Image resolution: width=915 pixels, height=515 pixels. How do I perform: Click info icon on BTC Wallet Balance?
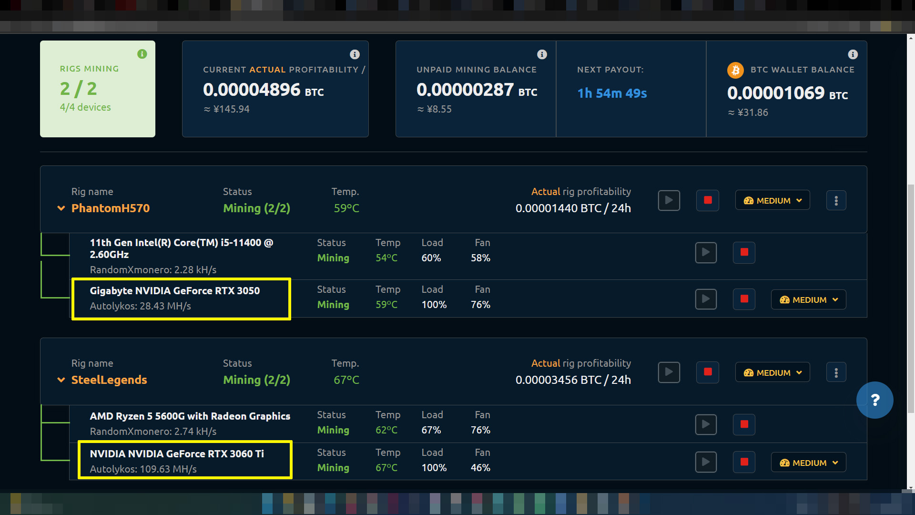(853, 54)
